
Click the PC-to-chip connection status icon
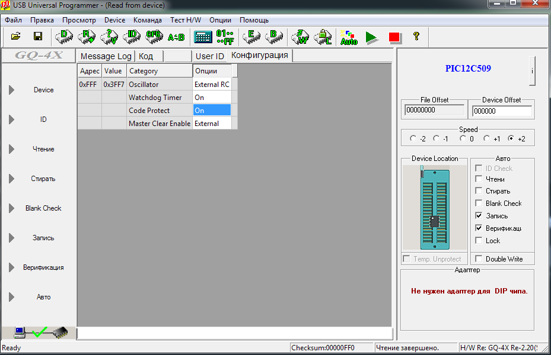coord(41,333)
